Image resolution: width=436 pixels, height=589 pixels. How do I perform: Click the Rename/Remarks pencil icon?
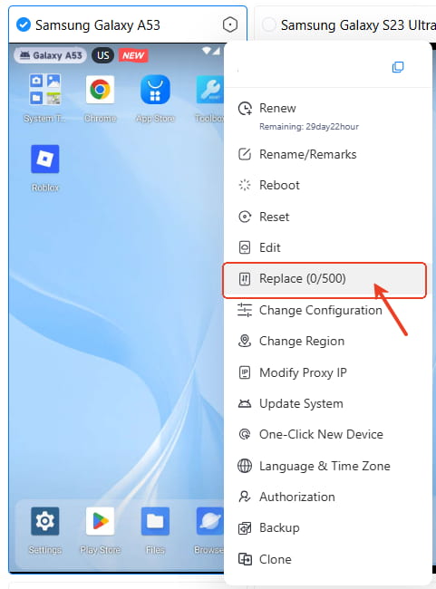click(x=245, y=154)
